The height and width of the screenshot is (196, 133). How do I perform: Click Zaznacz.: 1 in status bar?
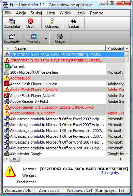coord(49,191)
